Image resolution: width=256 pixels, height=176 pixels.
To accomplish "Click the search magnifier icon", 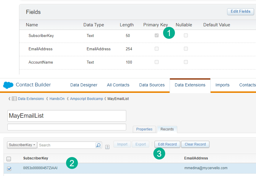I will (99, 145).
